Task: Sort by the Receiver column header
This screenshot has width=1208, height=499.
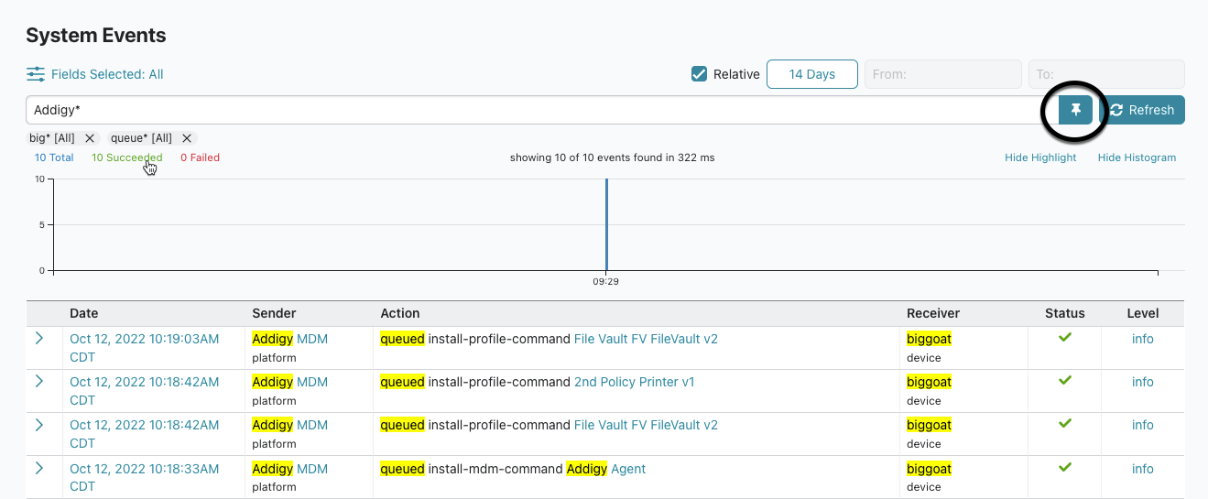Action: click(x=933, y=313)
